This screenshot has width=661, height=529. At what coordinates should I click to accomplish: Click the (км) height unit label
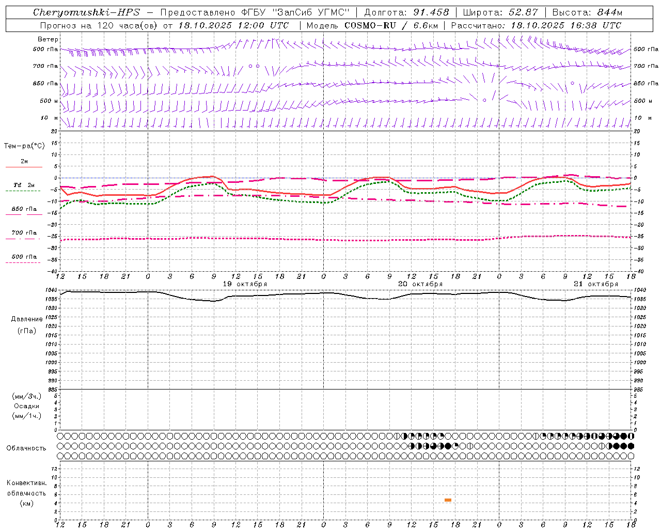pyautogui.click(x=27, y=503)
